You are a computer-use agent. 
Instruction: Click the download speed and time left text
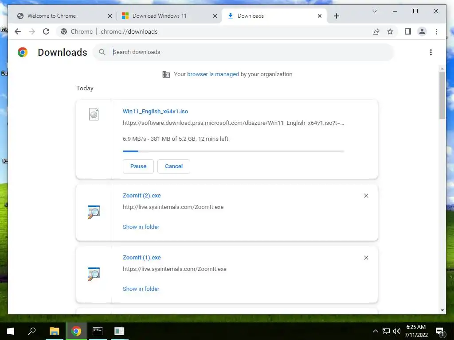click(x=176, y=139)
